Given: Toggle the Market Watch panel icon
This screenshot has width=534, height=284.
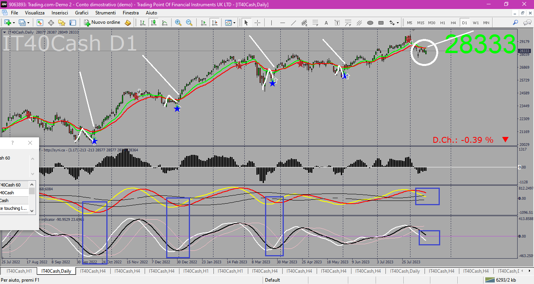Looking at the screenshot, I should point(40,23).
